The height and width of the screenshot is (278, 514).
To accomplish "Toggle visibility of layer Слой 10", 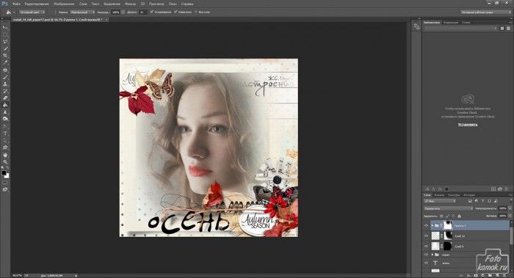I will [426, 235].
